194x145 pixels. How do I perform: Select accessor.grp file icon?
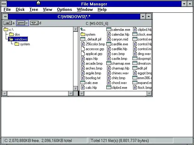(83, 49)
